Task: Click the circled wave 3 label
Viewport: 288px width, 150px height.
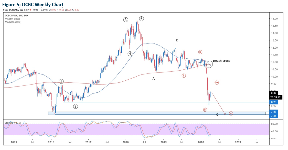Action: pyautogui.click(x=126, y=20)
